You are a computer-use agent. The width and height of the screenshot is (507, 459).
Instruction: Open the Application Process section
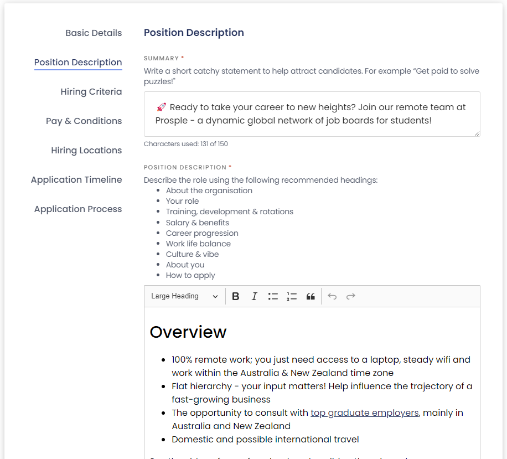click(77, 209)
